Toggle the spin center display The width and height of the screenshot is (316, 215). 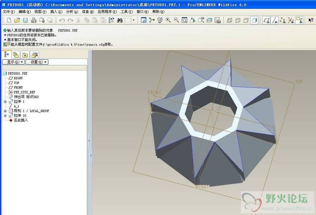pyautogui.click(x=152, y=20)
